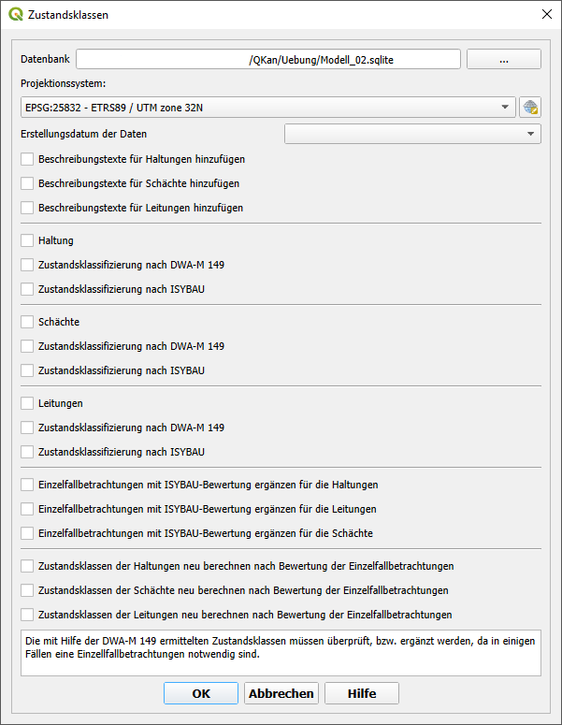
Task: Enable the Schächte checkbox
Action: pyautogui.click(x=27, y=322)
